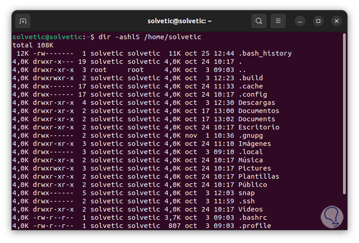Close the terminal window
The height and width of the screenshot is (243, 359).
(x=337, y=21)
